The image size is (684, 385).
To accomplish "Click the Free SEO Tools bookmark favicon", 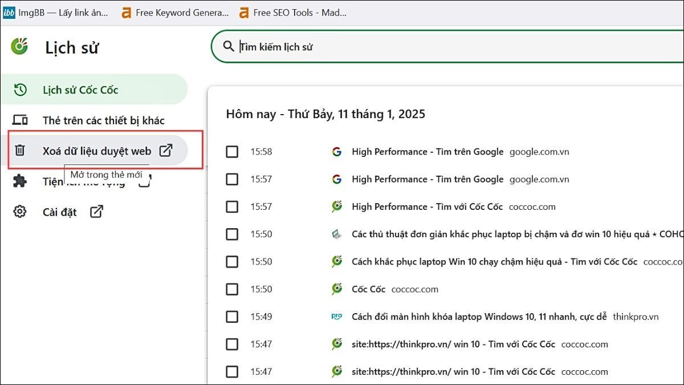I will coord(244,12).
